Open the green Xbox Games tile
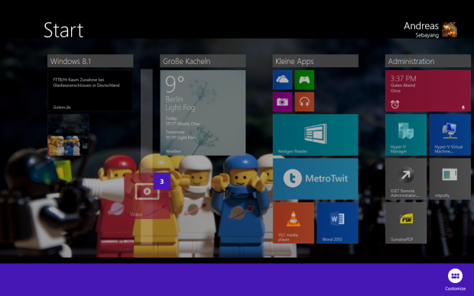Viewport: 474px width, 296px height. click(304, 80)
